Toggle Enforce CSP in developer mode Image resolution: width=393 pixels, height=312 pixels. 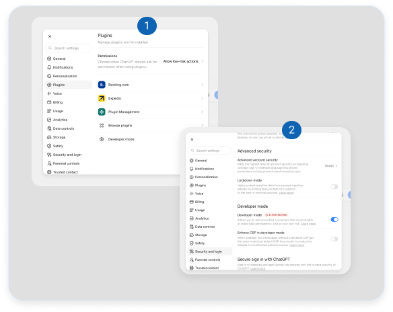(334, 239)
